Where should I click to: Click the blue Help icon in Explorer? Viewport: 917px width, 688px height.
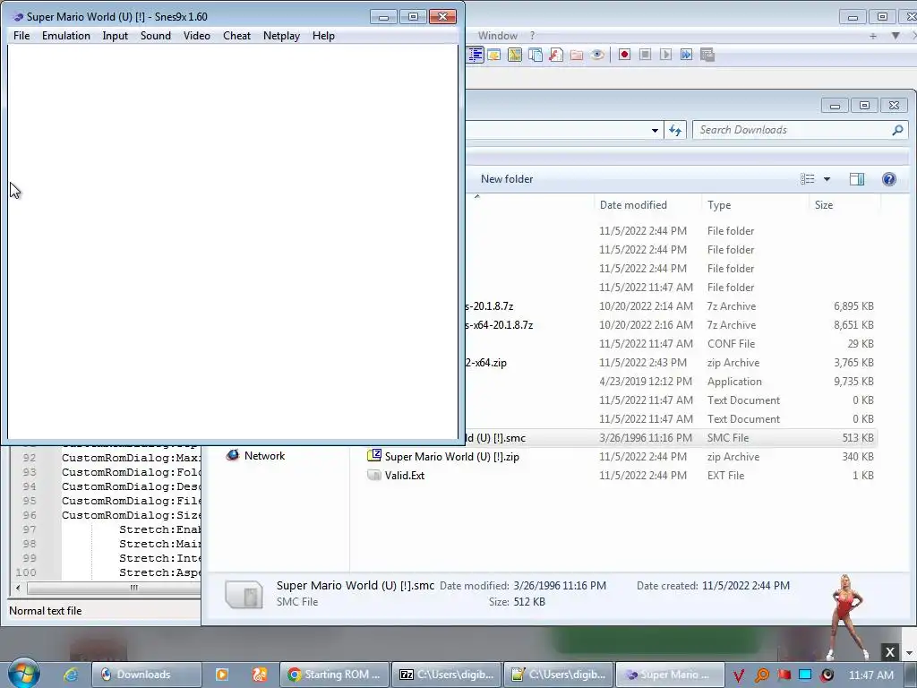889,179
